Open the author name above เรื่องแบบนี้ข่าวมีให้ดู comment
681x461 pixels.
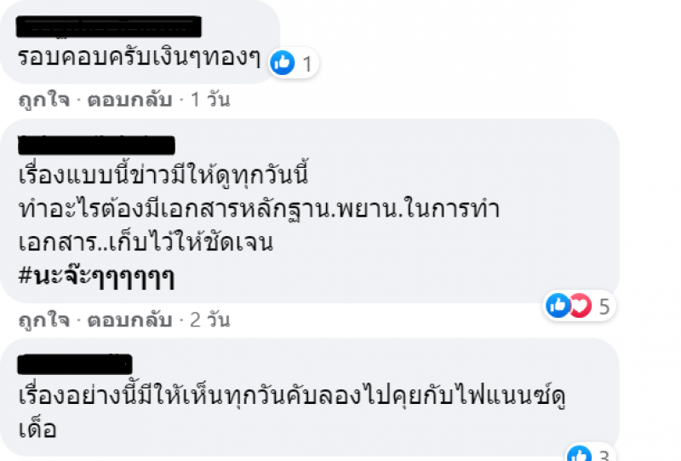click(96, 144)
